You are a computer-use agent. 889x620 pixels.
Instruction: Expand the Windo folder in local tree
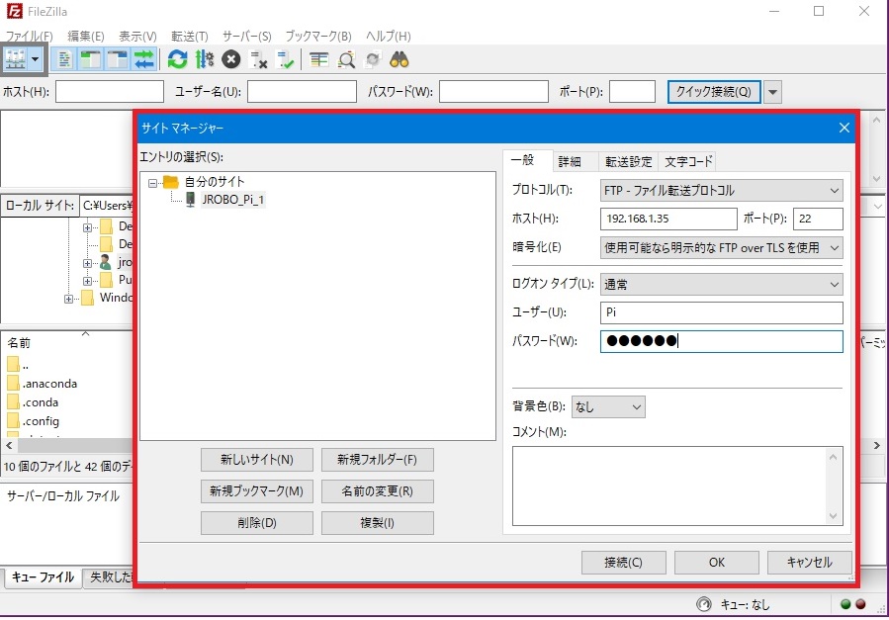[x=68, y=299]
